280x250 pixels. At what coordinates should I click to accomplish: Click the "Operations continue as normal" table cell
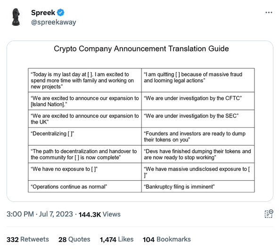pyautogui.click(x=85, y=186)
